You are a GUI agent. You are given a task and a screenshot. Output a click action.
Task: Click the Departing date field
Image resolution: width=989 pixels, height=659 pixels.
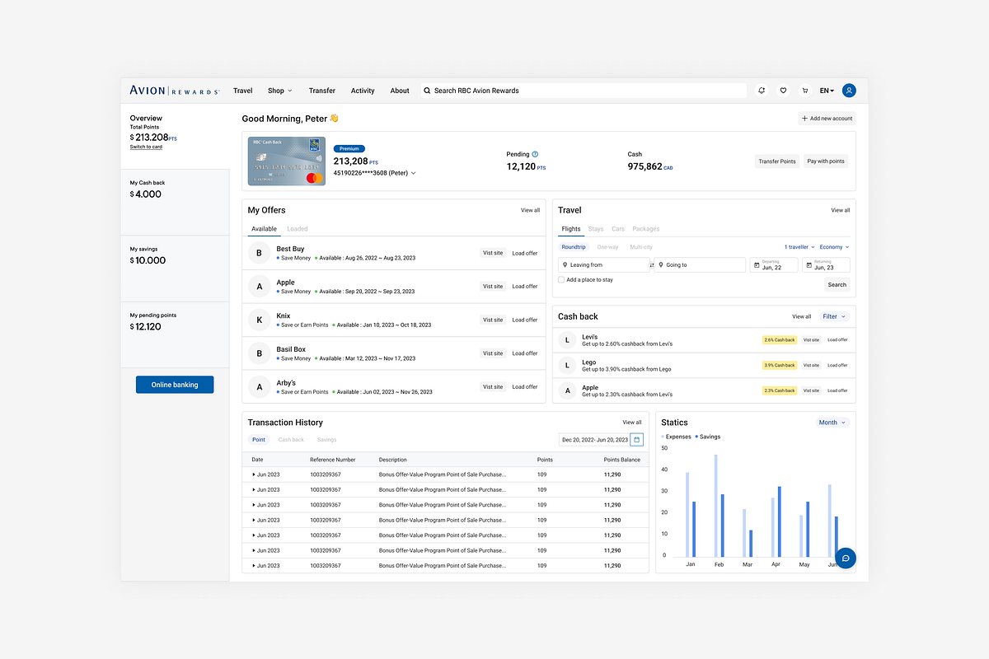click(x=774, y=265)
